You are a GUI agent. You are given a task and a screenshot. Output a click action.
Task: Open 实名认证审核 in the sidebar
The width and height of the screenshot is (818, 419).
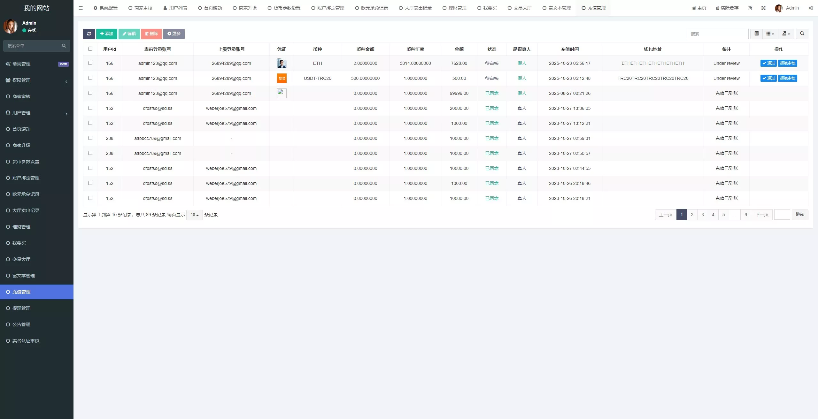[37, 341]
